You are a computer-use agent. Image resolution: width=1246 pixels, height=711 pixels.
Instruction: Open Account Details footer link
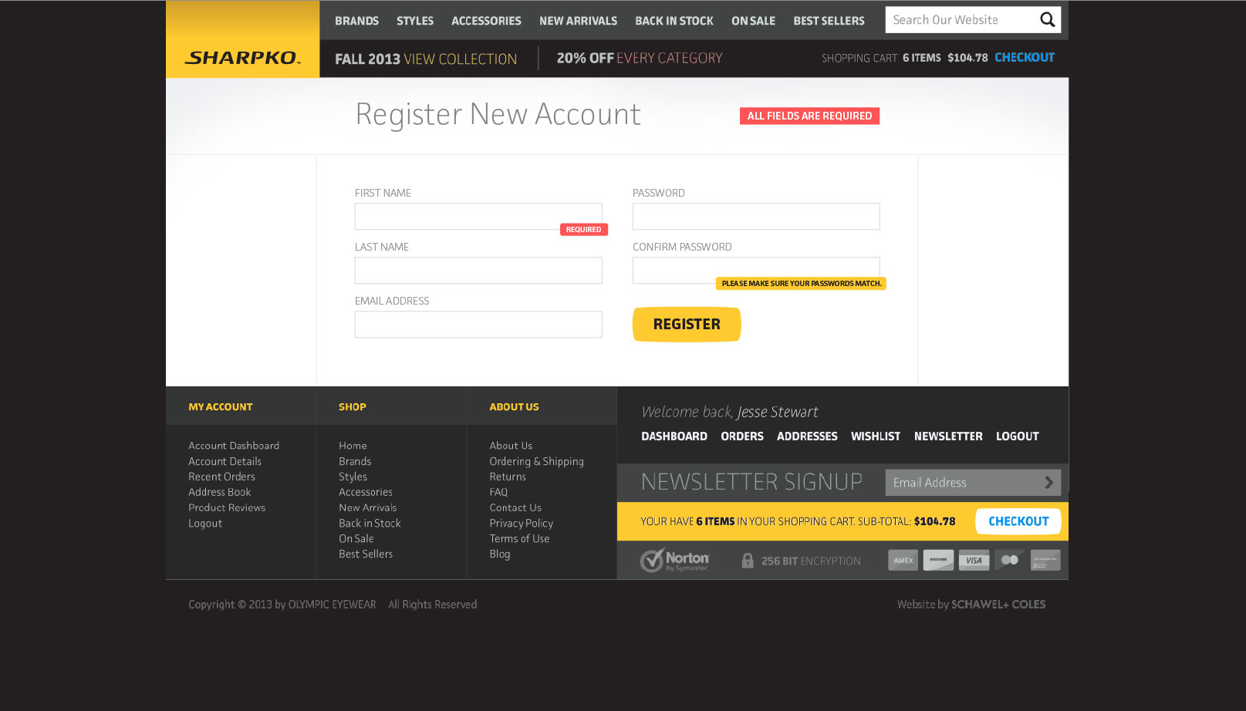click(x=225, y=461)
